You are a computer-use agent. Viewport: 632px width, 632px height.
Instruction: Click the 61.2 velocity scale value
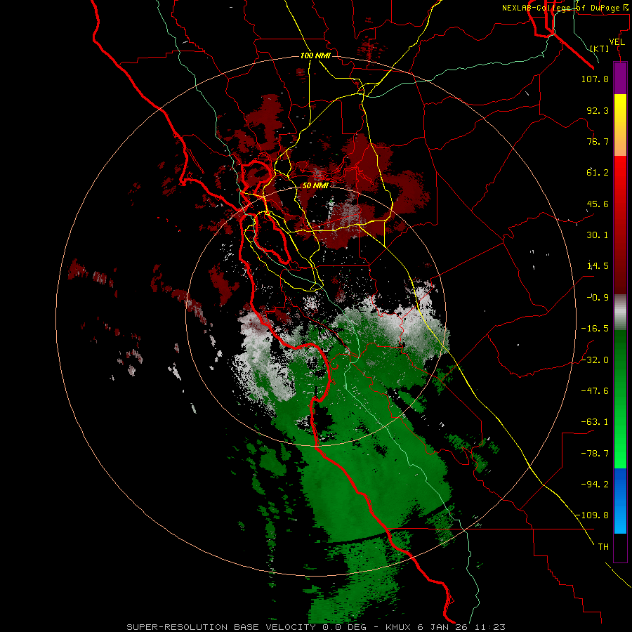click(598, 173)
